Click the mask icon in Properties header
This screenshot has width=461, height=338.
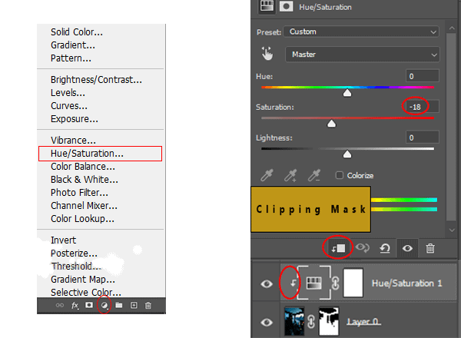pyautogui.click(x=286, y=6)
